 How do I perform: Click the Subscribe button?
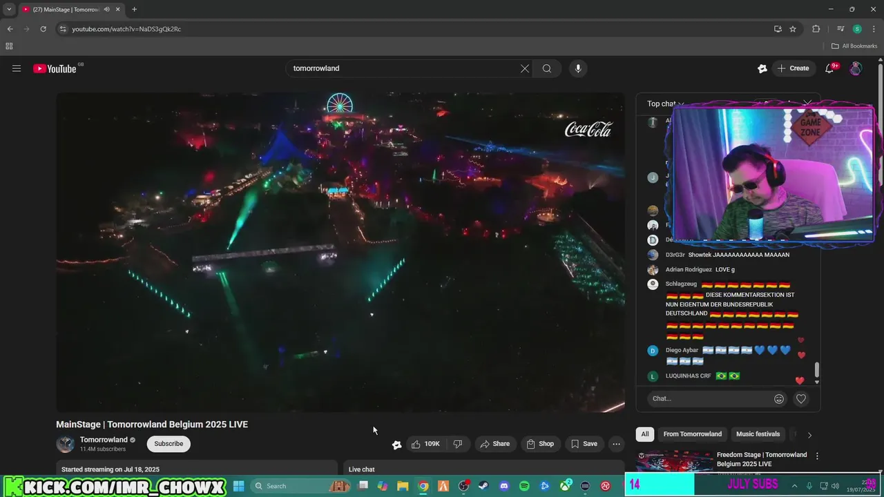coord(169,444)
